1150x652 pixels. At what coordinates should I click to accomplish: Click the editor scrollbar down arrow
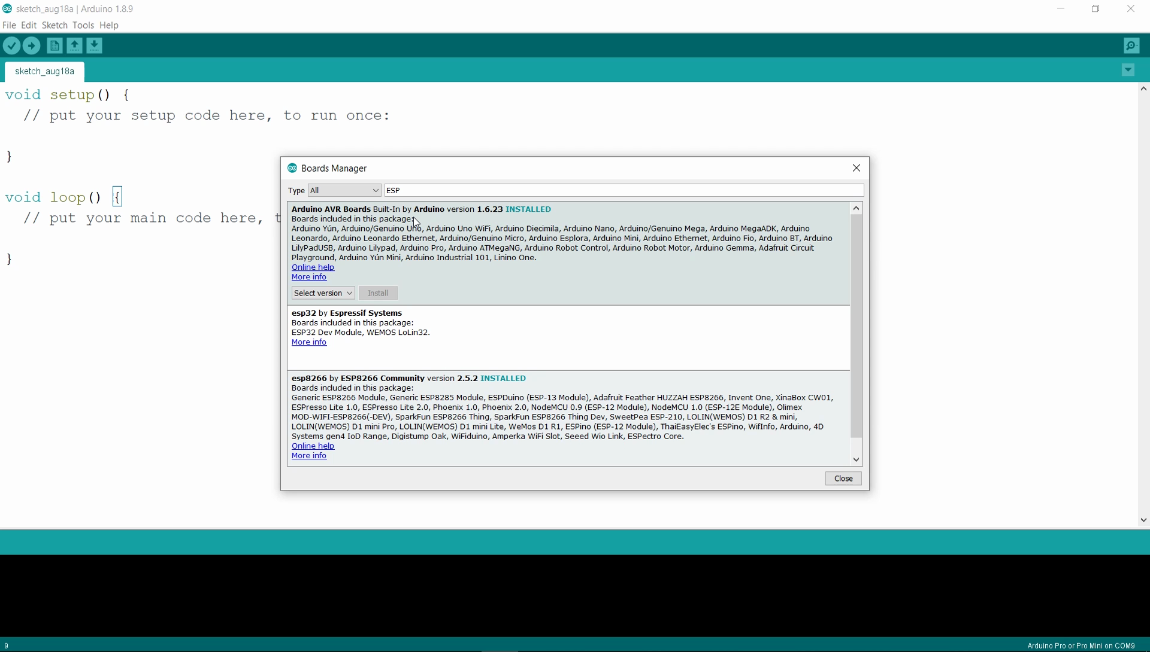click(x=1143, y=520)
